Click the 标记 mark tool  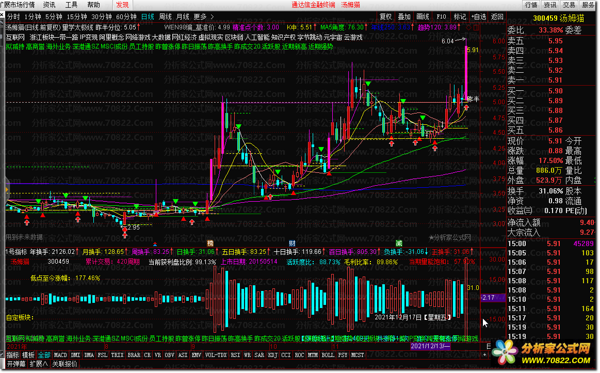(460, 17)
